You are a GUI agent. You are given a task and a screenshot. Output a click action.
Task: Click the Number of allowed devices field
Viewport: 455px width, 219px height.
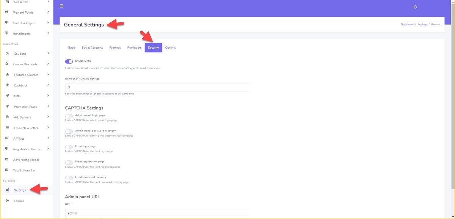click(157, 87)
